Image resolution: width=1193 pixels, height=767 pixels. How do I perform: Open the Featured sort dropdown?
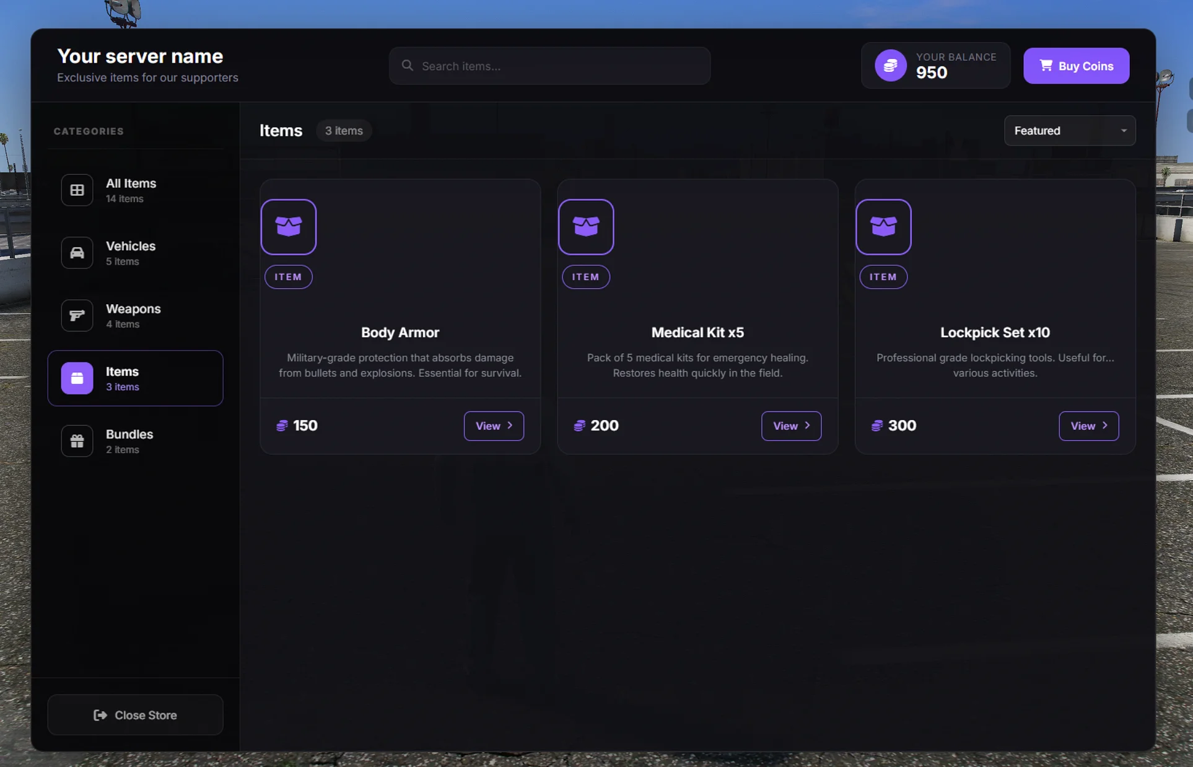coord(1070,130)
